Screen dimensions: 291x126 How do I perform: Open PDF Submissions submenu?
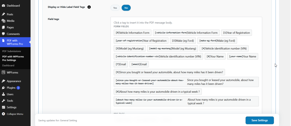pyautogui.click(x=11, y=51)
